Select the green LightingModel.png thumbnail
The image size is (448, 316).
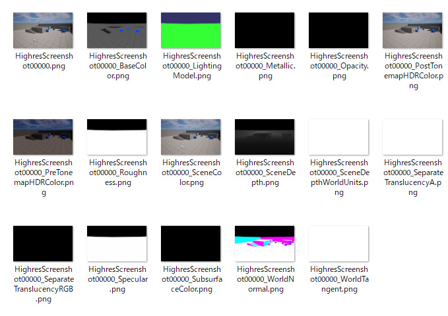(x=191, y=30)
